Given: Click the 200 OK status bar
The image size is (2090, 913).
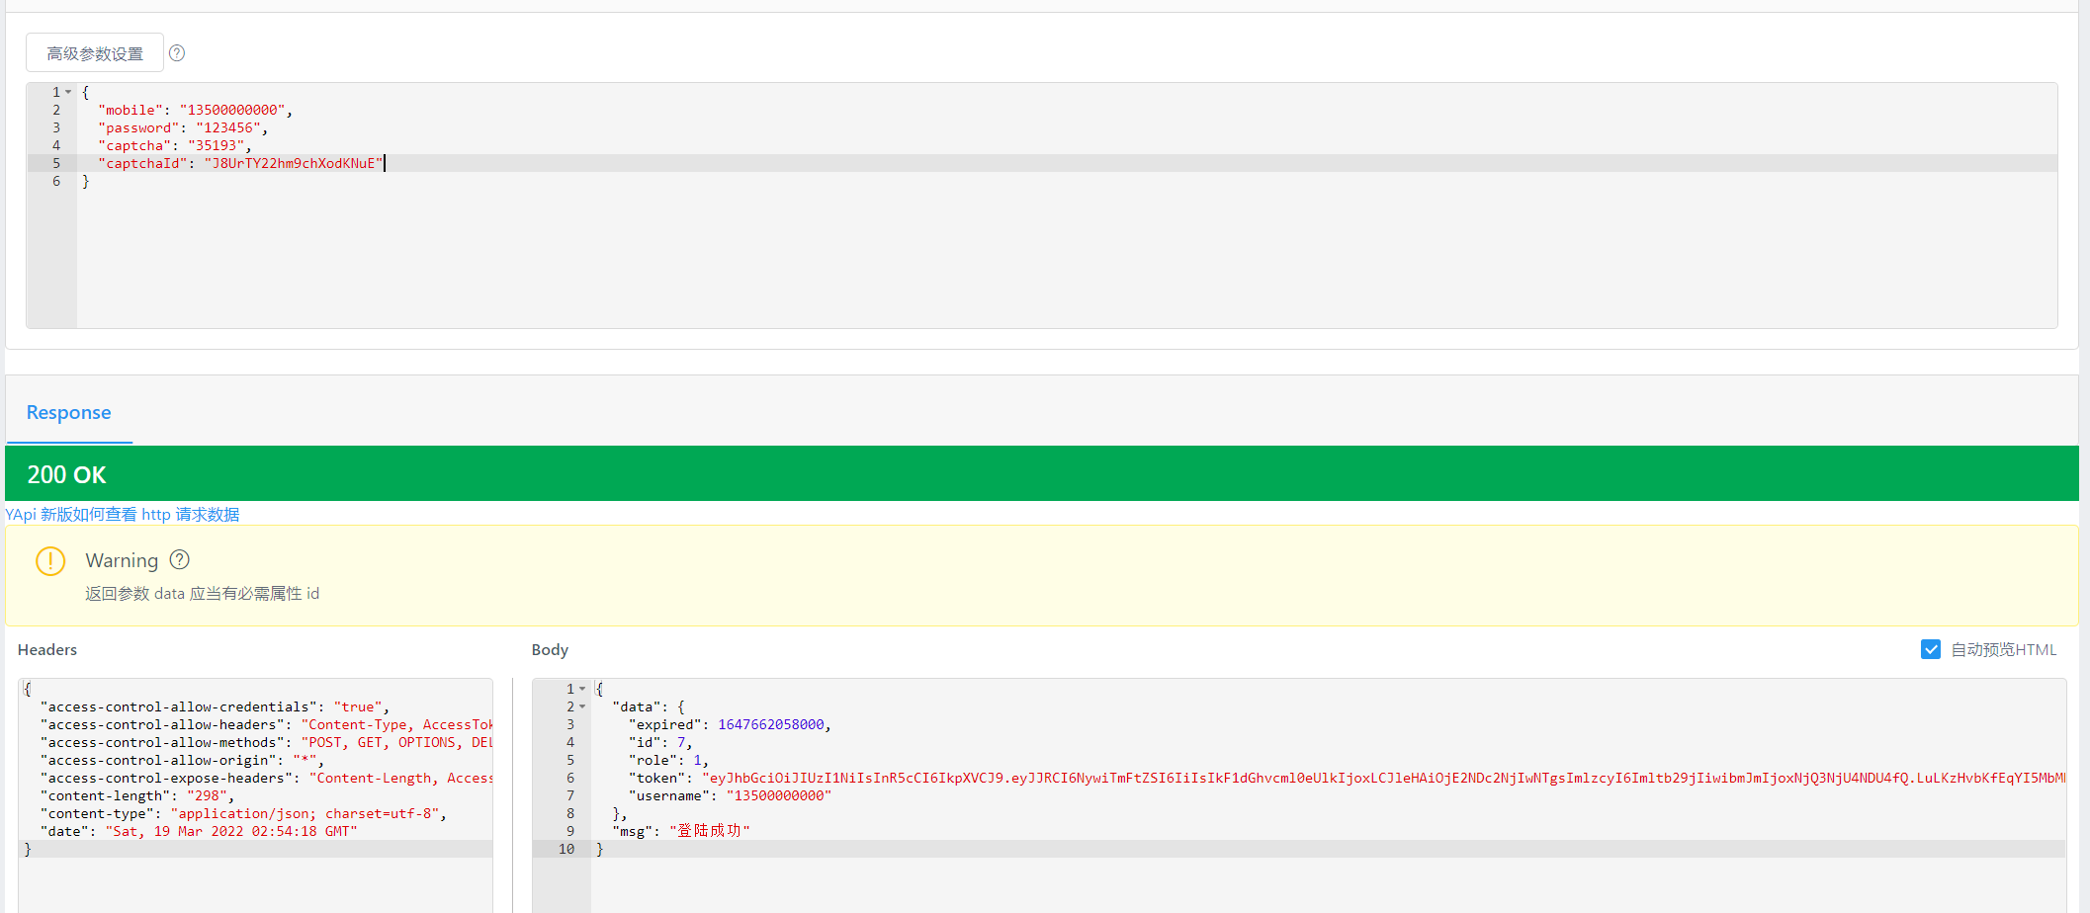Looking at the screenshot, I should pos(1042,473).
